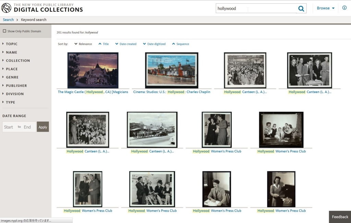Open The Magic Castle (Hollywood, CA) link
Image resolution: width=351 pixels, height=223 pixels.
coord(93,92)
